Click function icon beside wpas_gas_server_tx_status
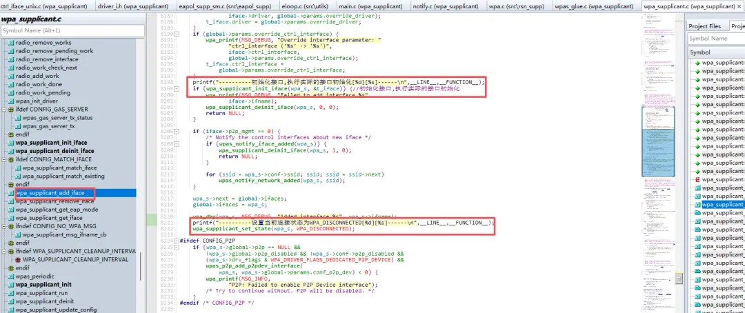This screenshot has height=313, width=745. [x=19, y=118]
